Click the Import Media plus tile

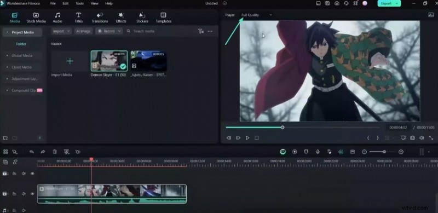click(x=70, y=61)
